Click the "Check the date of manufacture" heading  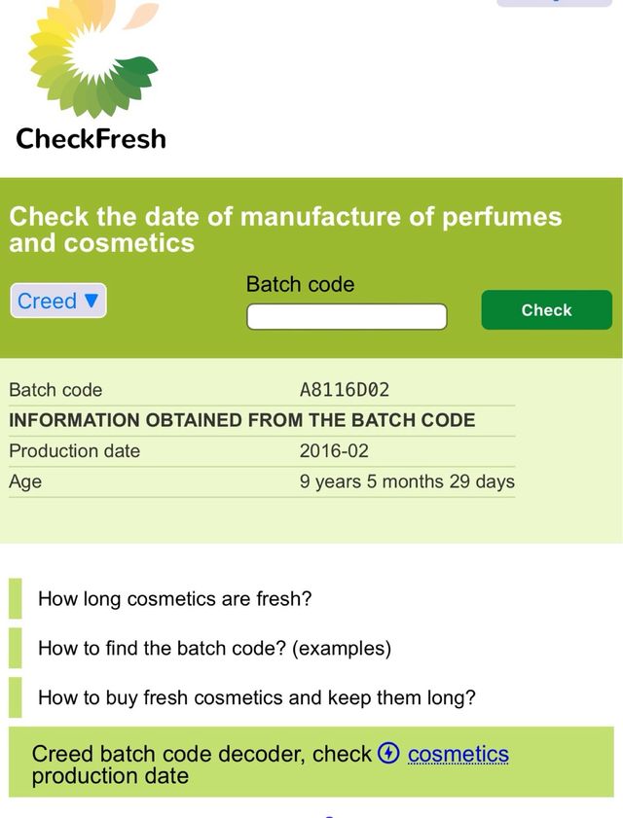pos(285,229)
